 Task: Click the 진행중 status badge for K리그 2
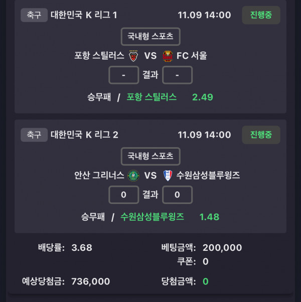click(261, 135)
